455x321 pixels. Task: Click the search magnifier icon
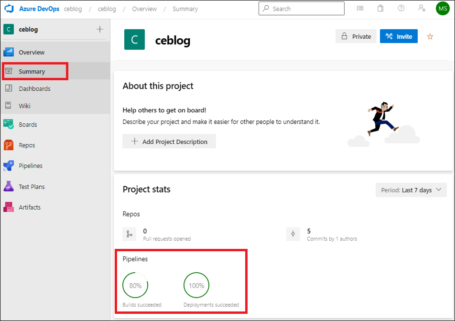[x=266, y=9]
